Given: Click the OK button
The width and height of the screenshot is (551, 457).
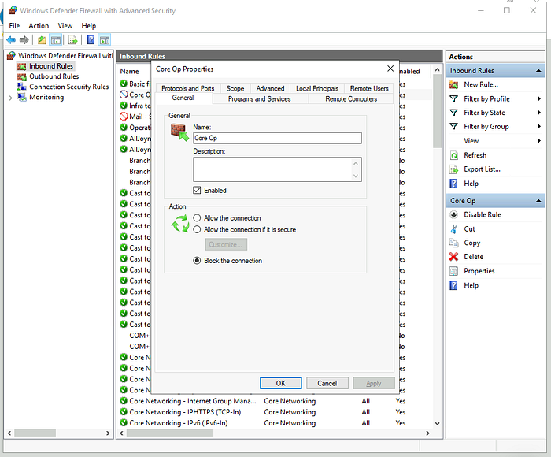Looking at the screenshot, I should [x=281, y=383].
